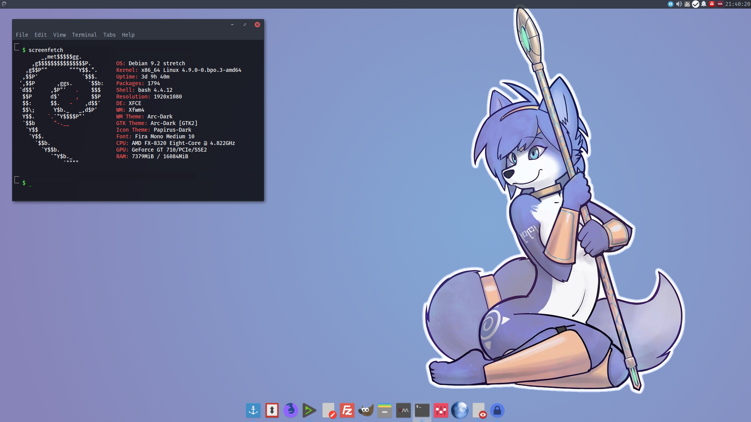
Task: Open the volume speaker tray icon
Action: click(679, 4)
